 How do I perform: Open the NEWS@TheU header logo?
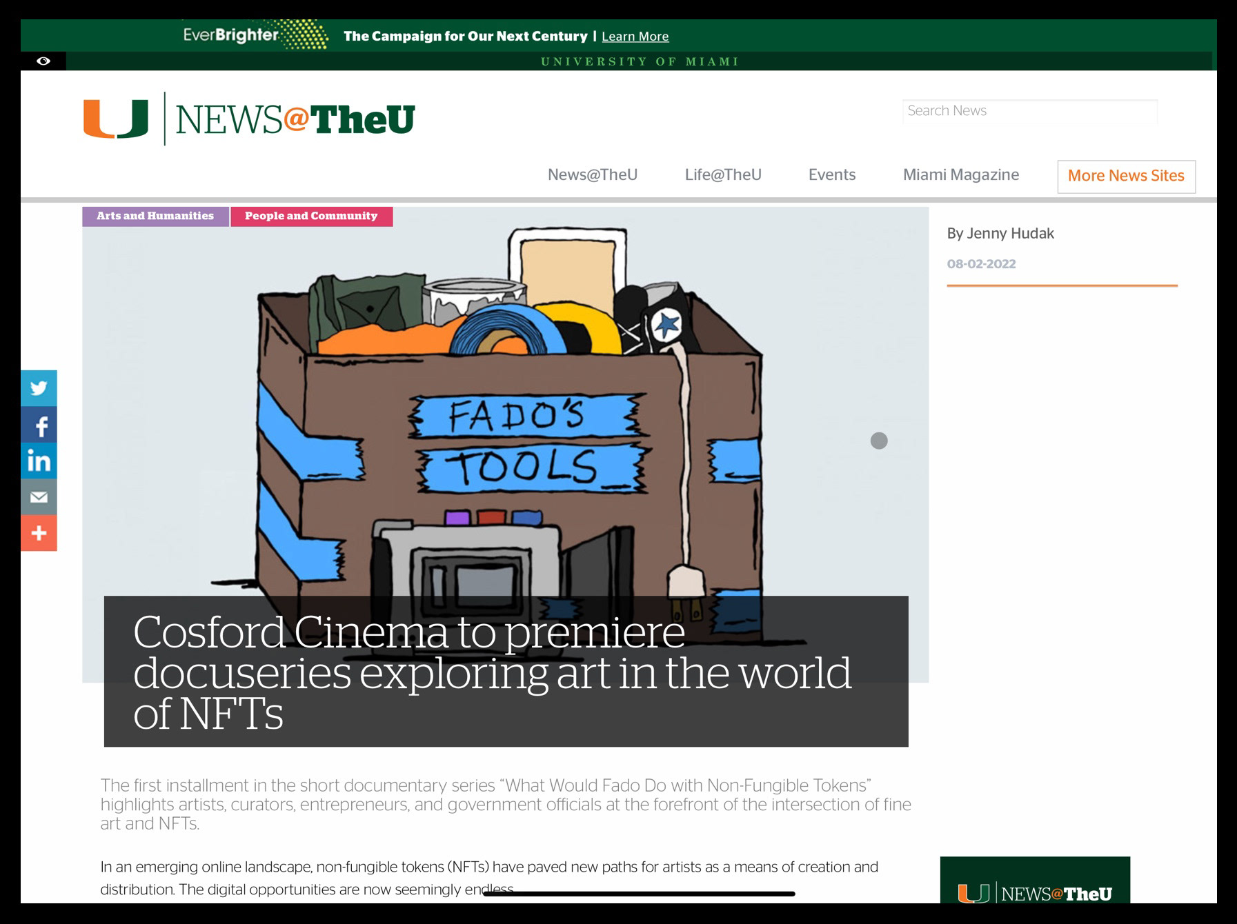[x=295, y=119]
